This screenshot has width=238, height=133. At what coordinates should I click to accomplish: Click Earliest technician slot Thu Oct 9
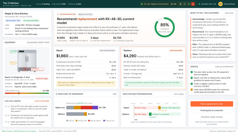click(x=86, y=74)
